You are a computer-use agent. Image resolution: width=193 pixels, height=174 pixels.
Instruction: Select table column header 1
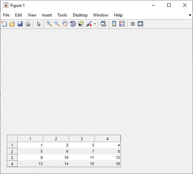point(30,139)
